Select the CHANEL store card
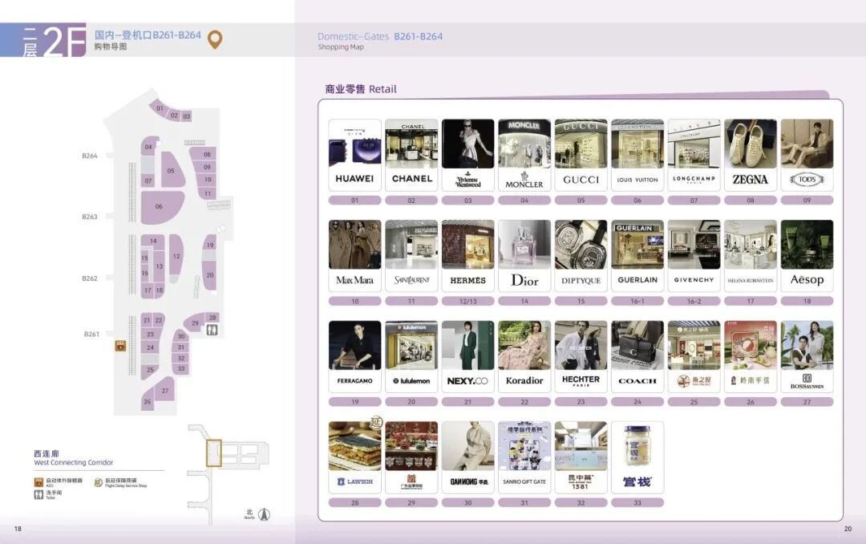Screen dimensions: 866x544 point(411,155)
